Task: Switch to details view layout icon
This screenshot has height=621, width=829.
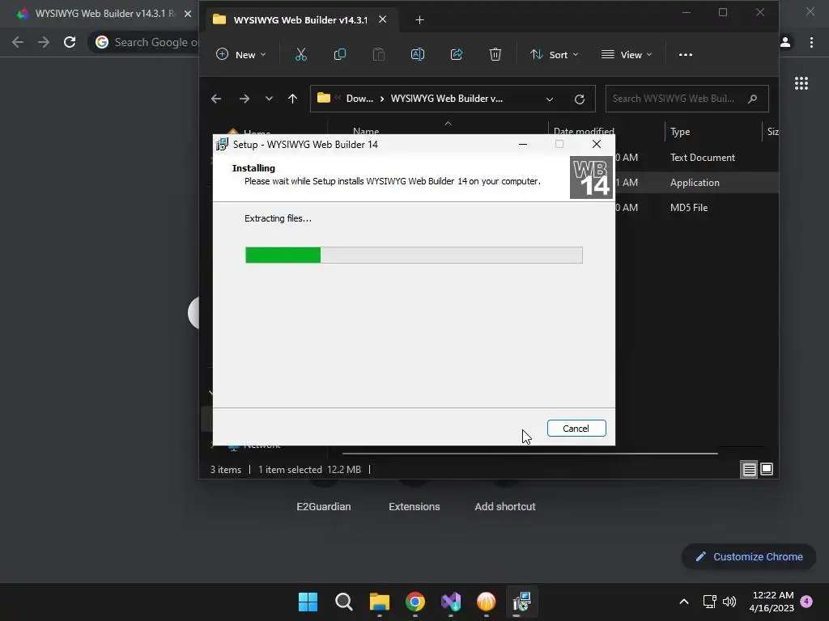Action: (x=749, y=469)
